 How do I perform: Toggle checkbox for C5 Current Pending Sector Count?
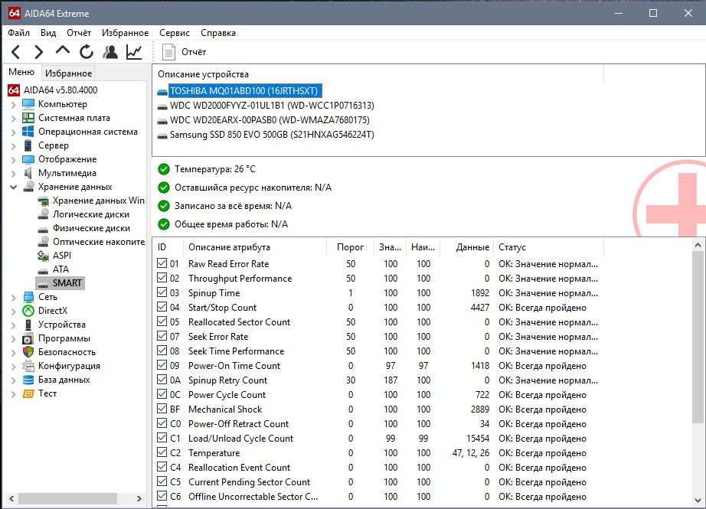162,481
